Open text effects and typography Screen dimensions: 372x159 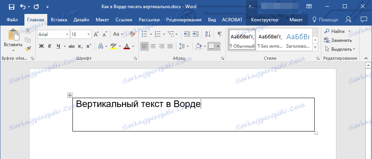tap(101, 46)
